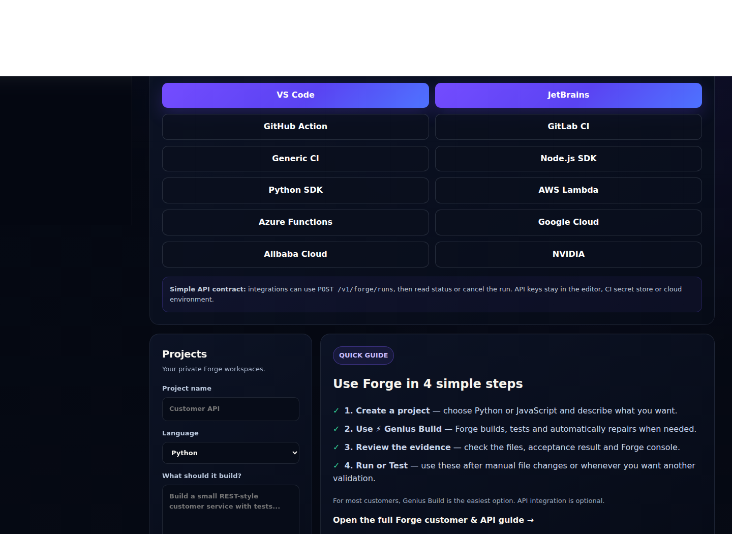Open the NVIDIA integration
This screenshot has width=732, height=534.
(568, 254)
